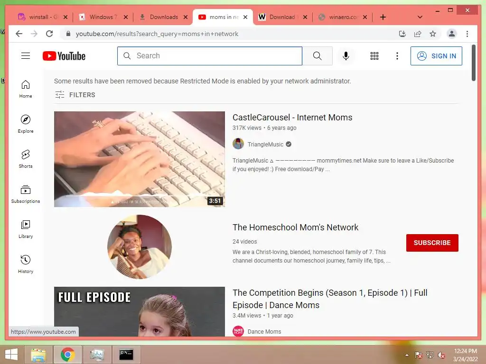
Task: Click the Chrome taskbar icon
Action: pyautogui.click(x=67, y=355)
